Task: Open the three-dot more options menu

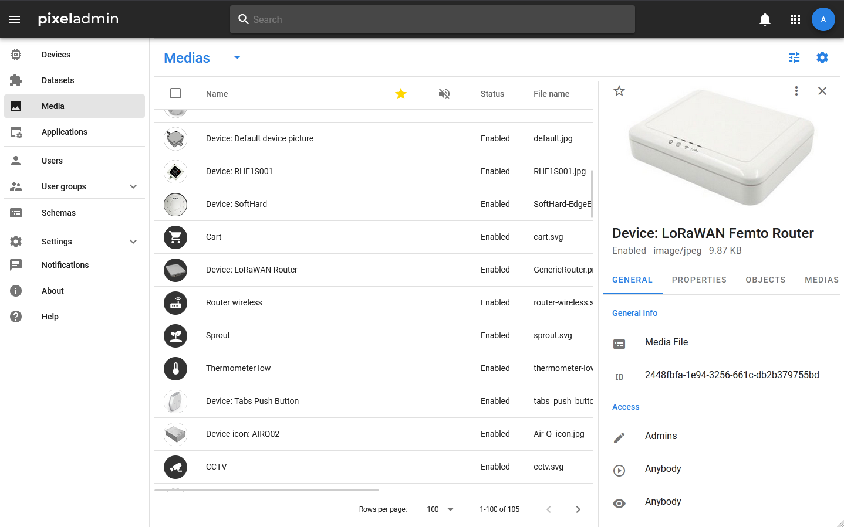Action: click(x=796, y=91)
